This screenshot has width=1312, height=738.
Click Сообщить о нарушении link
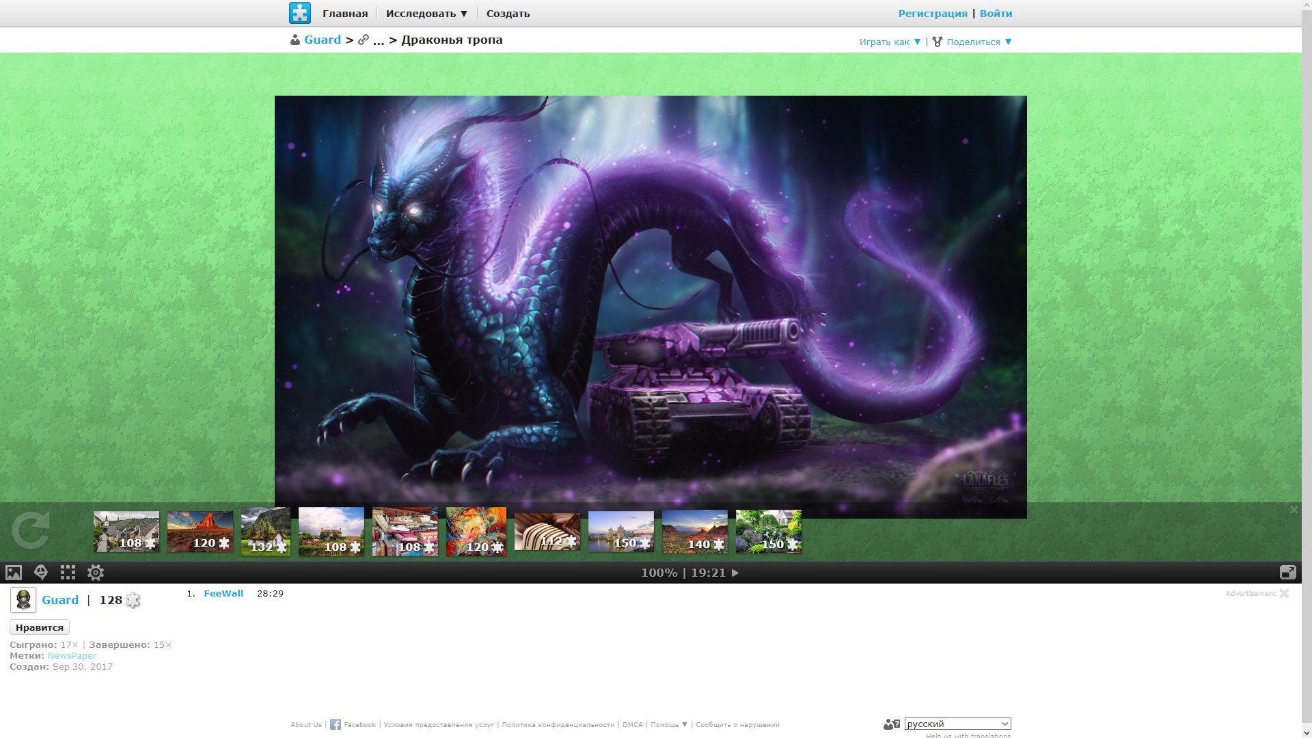[737, 725]
